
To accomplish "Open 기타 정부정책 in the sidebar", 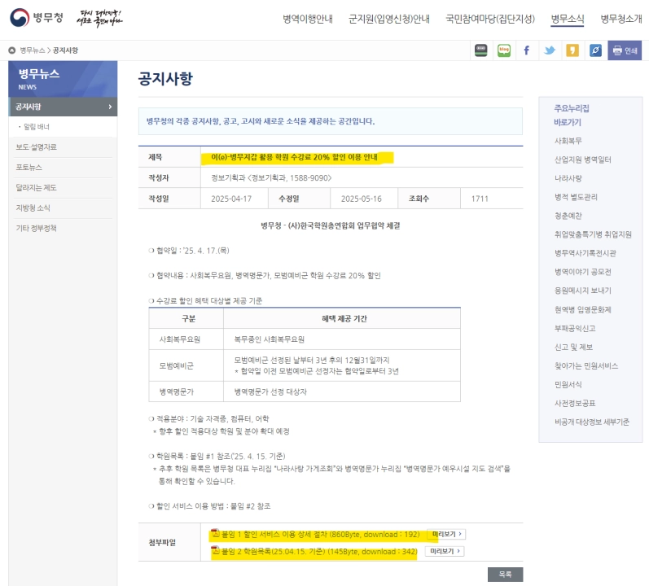I will point(37,228).
